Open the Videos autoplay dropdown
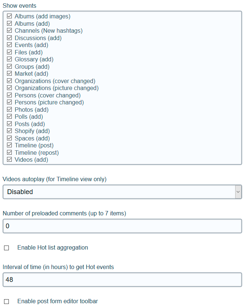Viewport: 244px width, 308px height. (x=122, y=192)
